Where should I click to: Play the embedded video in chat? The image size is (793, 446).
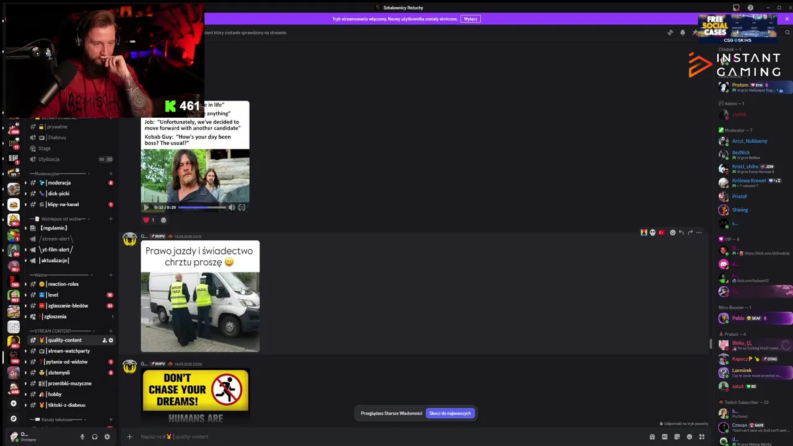click(x=146, y=208)
